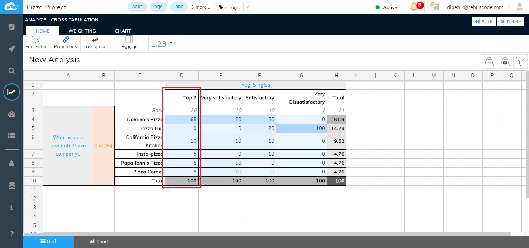Open the favourite Pizza company question link
Screen dimensions: 529x248
(x=68, y=146)
